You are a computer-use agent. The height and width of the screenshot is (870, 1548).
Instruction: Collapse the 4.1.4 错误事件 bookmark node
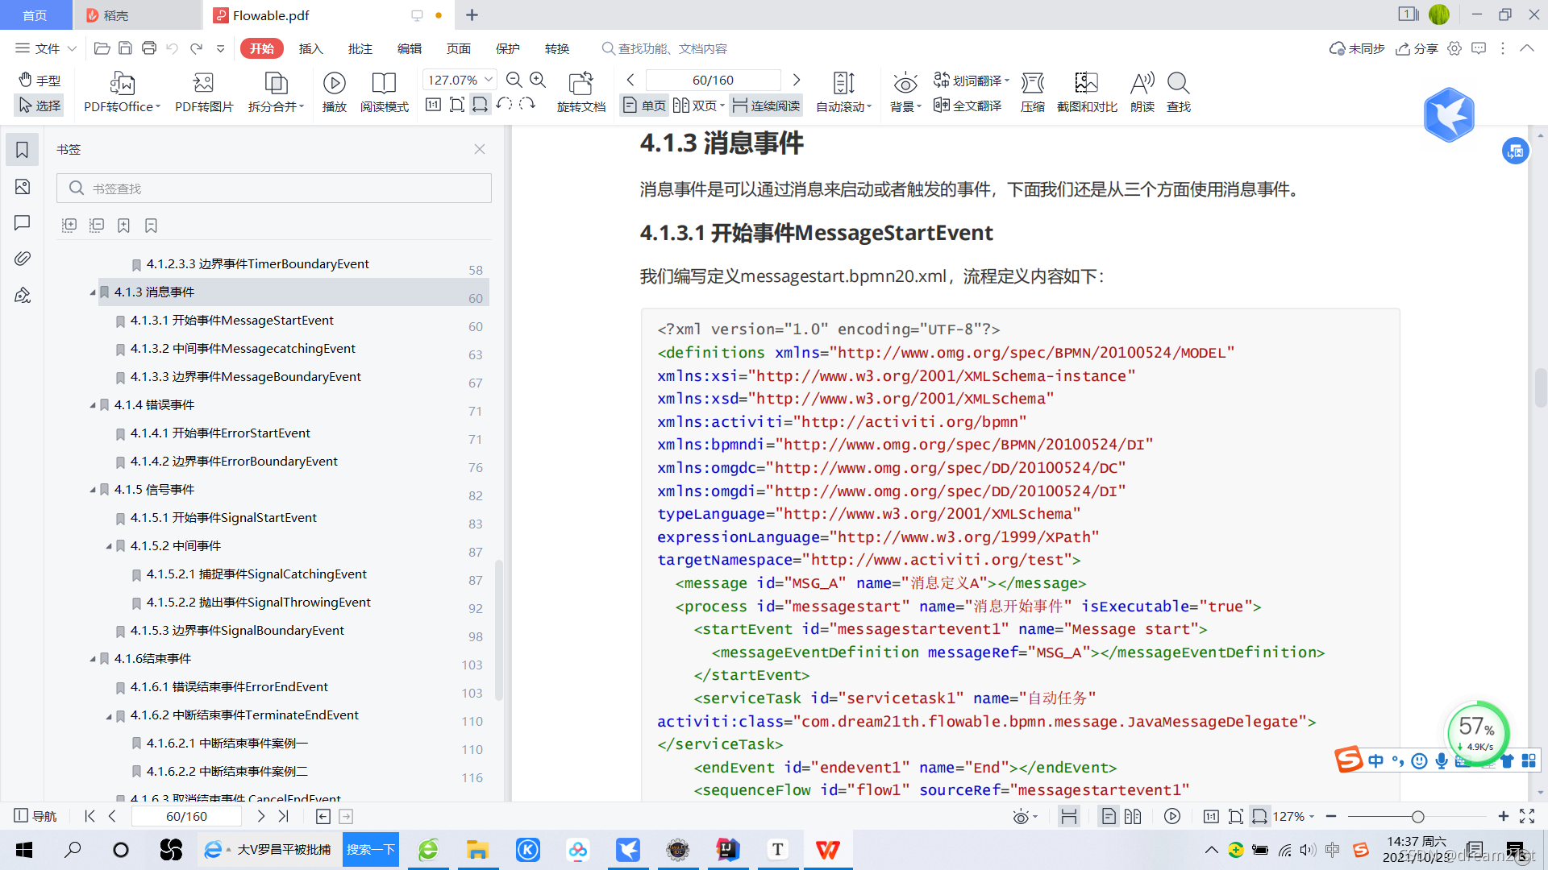pyautogui.click(x=93, y=405)
